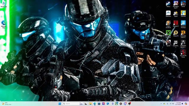Select the Project Zomboid desktop icon
The width and height of the screenshot is (189, 106).
pos(168,24)
